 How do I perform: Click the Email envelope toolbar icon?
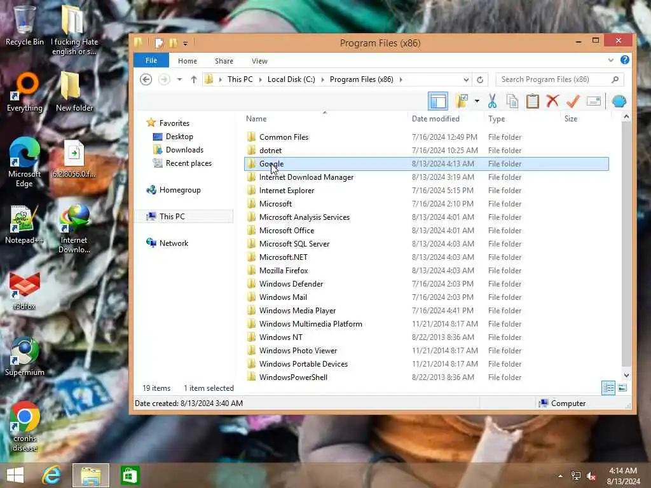(594, 101)
